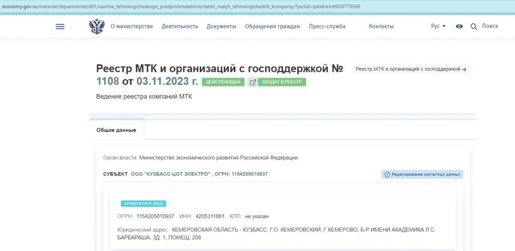Image resolution: width=515 pixels, height=251 pixels.
Task: Click the browser address bar URL
Action: pos(181,7)
